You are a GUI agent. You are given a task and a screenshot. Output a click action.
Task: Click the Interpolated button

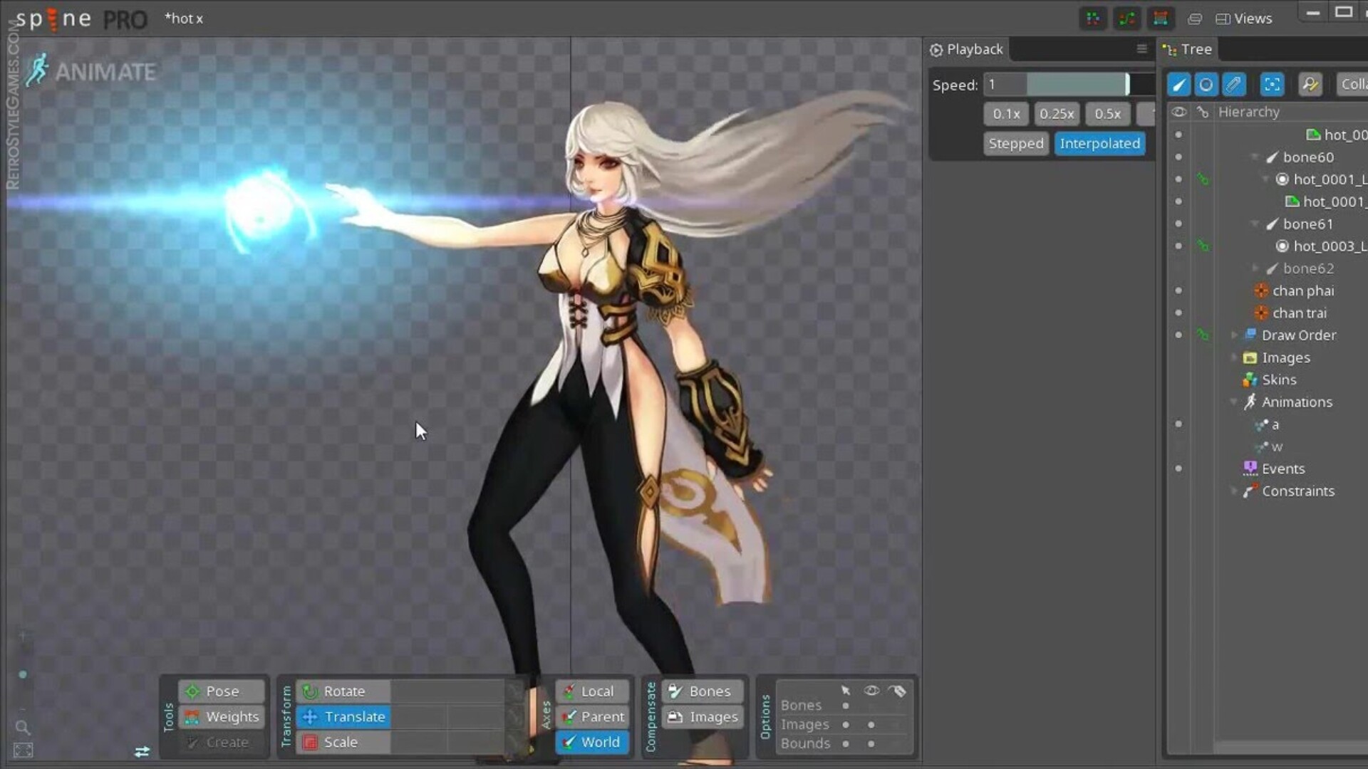(x=1099, y=143)
